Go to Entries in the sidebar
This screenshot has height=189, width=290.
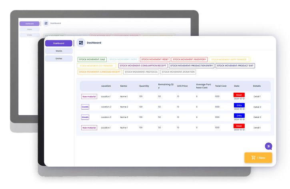(59, 58)
